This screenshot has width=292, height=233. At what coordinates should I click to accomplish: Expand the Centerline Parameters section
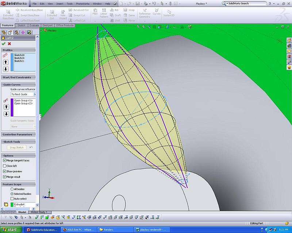pyautogui.click(x=18, y=134)
